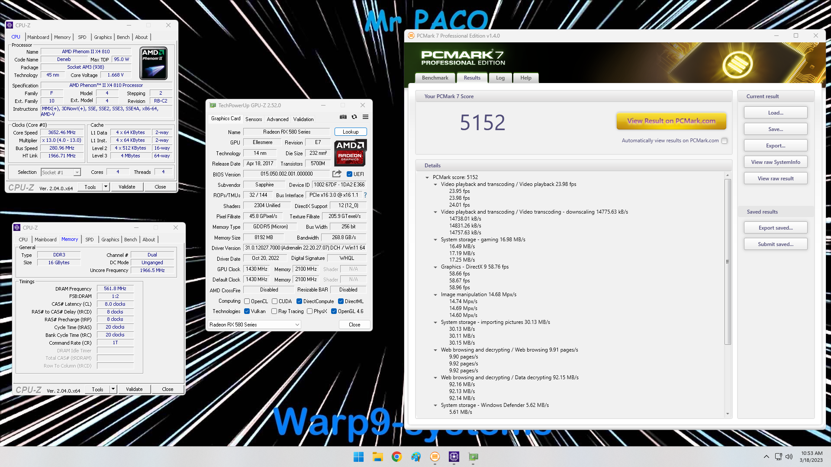Image resolution: width=831 pixels, height=467 pixels.
Task: Click the Details list scrollbar thumb
Action: (728, 262)
